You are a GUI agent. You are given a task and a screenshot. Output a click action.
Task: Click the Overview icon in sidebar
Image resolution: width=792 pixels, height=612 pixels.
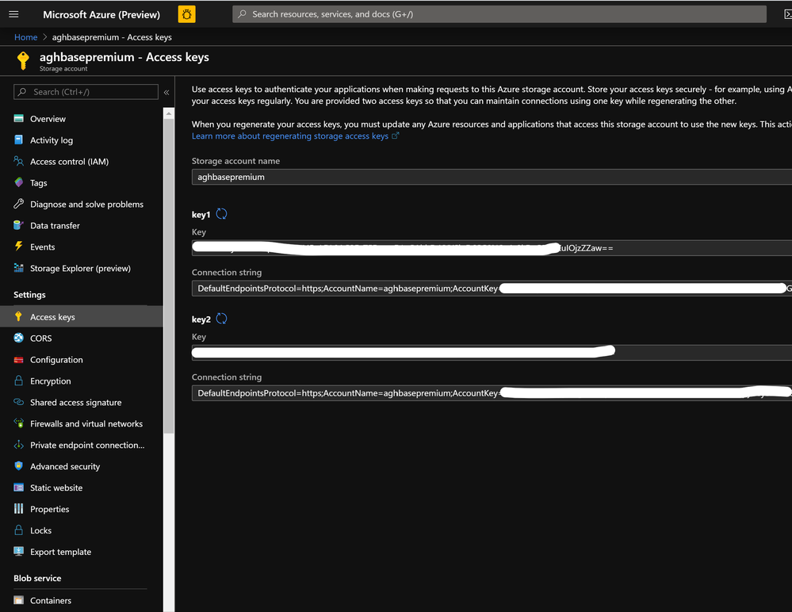[19, 119]
